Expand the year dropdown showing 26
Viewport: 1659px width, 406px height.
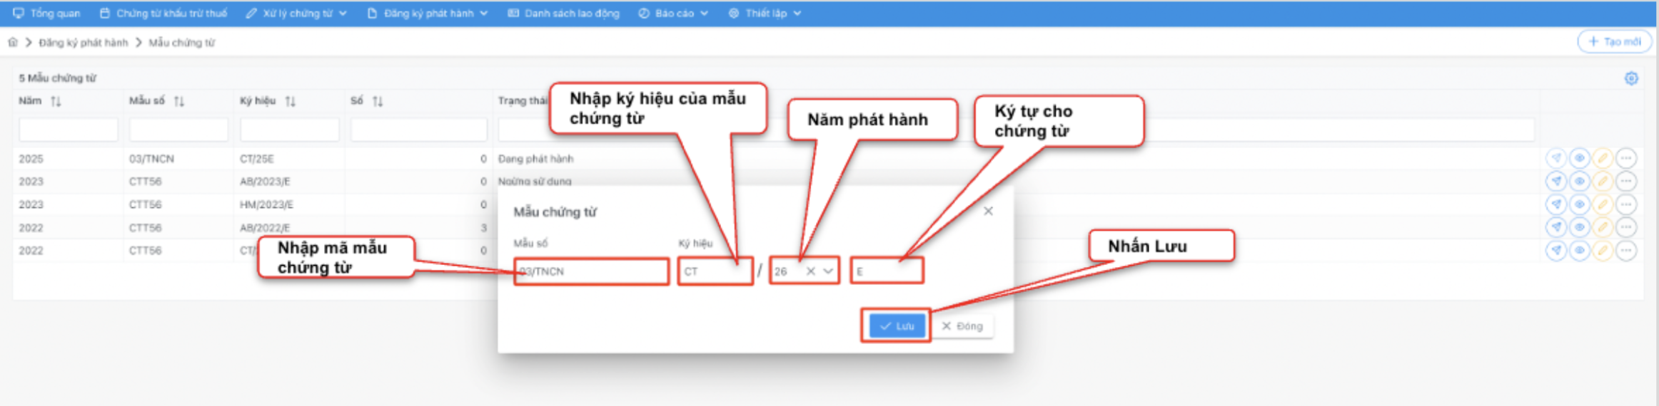(828, 271)
